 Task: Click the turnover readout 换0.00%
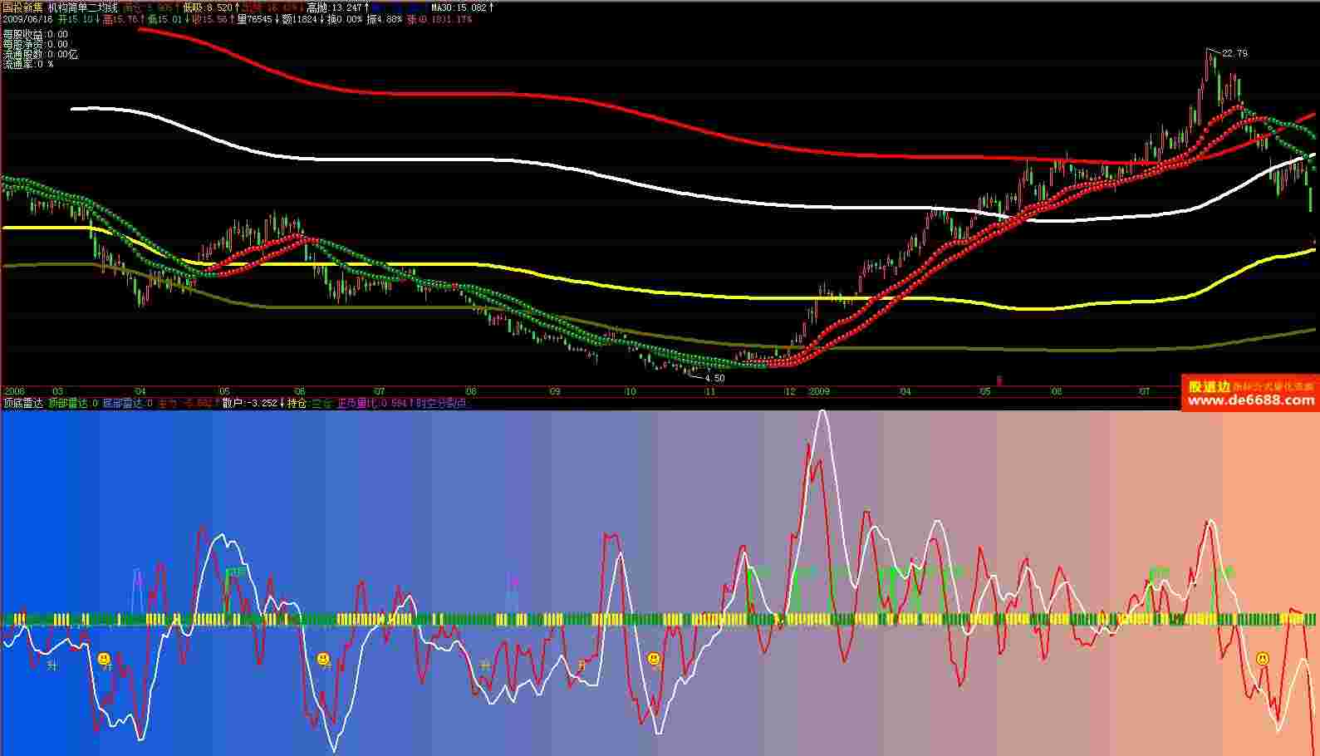tap(344, 19)
